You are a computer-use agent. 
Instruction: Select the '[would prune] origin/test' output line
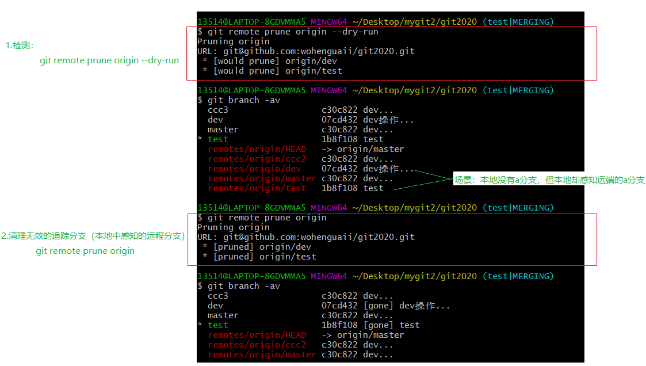[x=272, y=71]
